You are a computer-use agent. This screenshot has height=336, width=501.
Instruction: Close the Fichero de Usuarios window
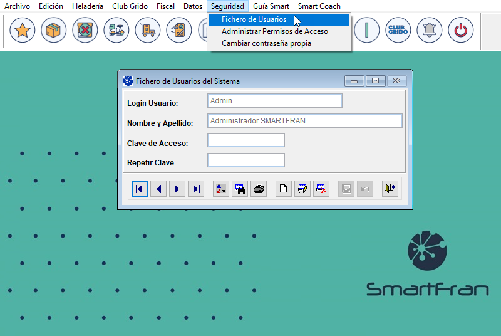coord(397,81)
